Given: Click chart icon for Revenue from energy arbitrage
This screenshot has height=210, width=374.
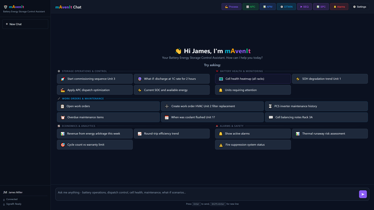Looking at the screenshot, I should (x=63, y=134).
